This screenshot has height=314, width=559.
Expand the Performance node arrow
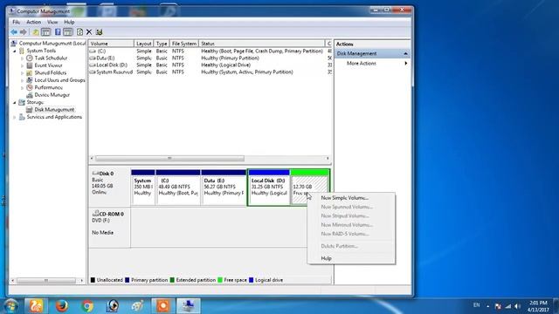pyautogui.click(x=23, y=87)
